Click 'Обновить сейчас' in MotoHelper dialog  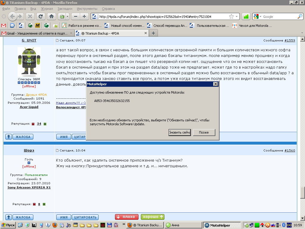180,132
